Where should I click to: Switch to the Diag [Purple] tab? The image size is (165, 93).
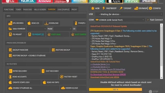(x=63, y=10)
